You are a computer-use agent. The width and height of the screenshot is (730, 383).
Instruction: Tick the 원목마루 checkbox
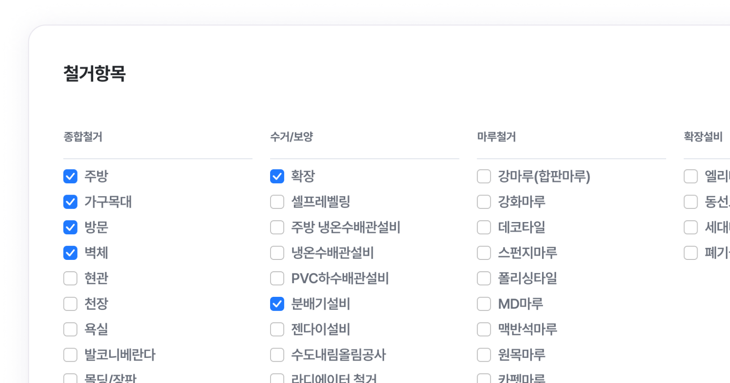pyautogui.click(x=484, y=355)
